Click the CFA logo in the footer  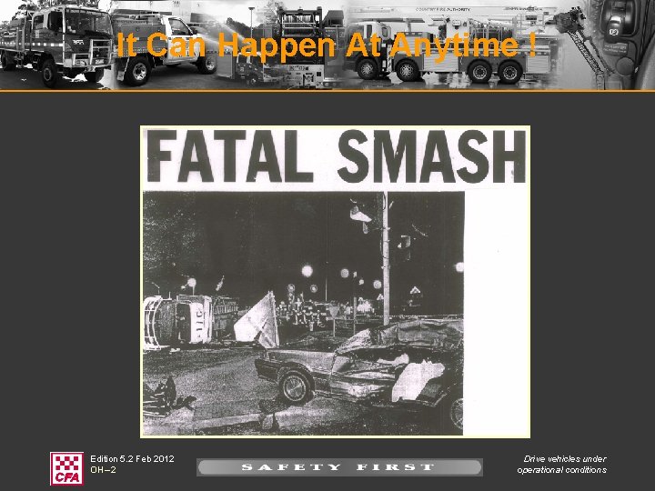(66, 468)
